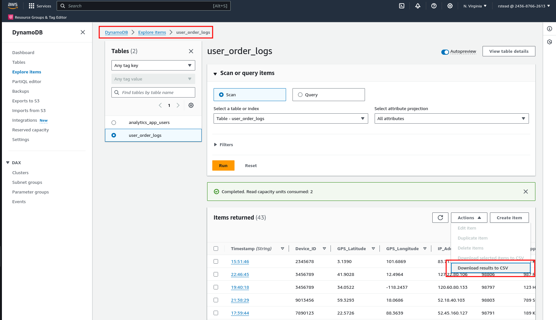
Task: Click the help question mark icon
Action: 434,6
